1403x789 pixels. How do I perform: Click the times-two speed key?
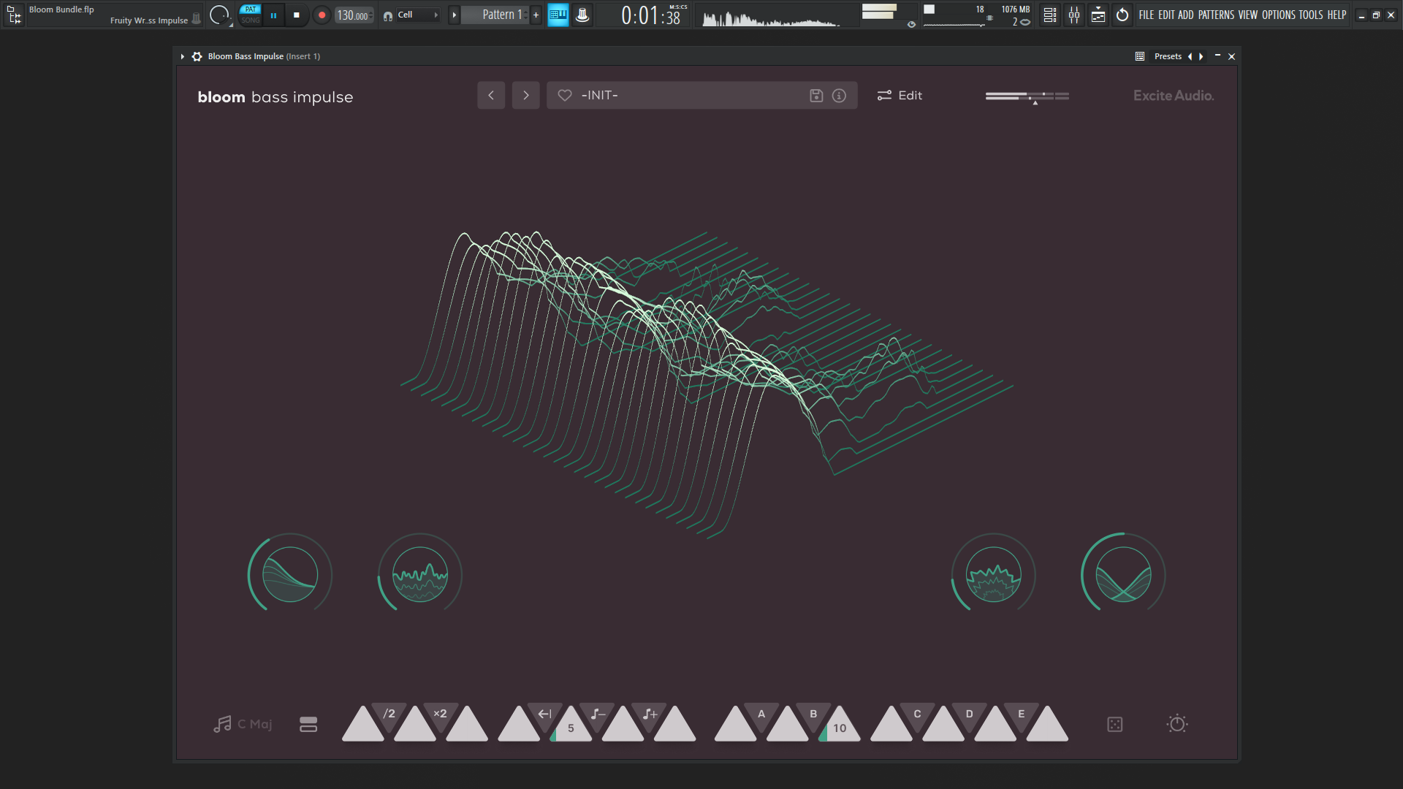(440, 714)
